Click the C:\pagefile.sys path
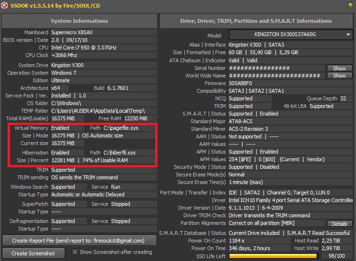 (x=121, y=128)
